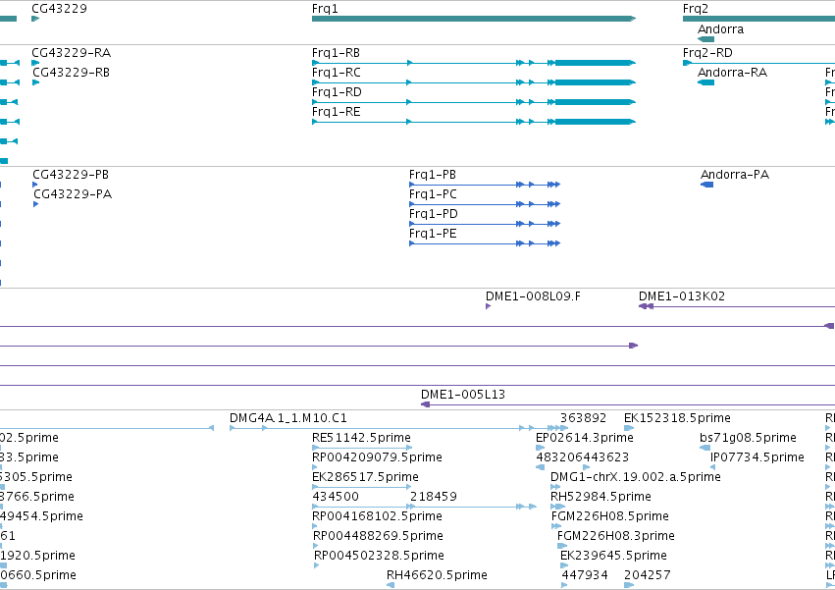Screen dimensions: 835x590
Task: Click the Frq2-RD transcript label
Action: pyautogui.click(x=707, y=53)
